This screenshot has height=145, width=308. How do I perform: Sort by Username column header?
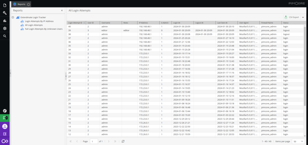[111, 23]
